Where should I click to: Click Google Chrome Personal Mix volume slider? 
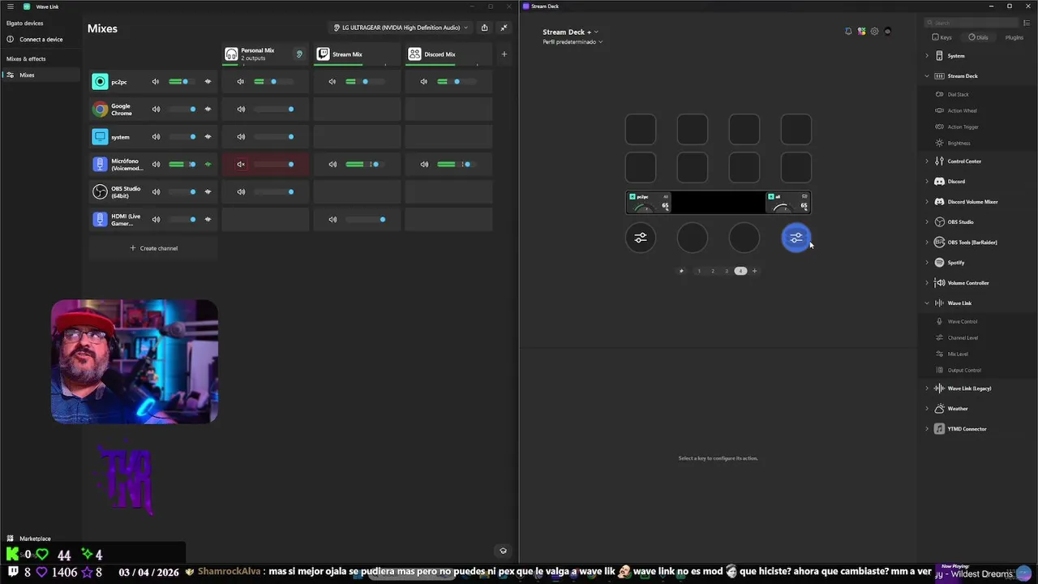pos(274,109)
